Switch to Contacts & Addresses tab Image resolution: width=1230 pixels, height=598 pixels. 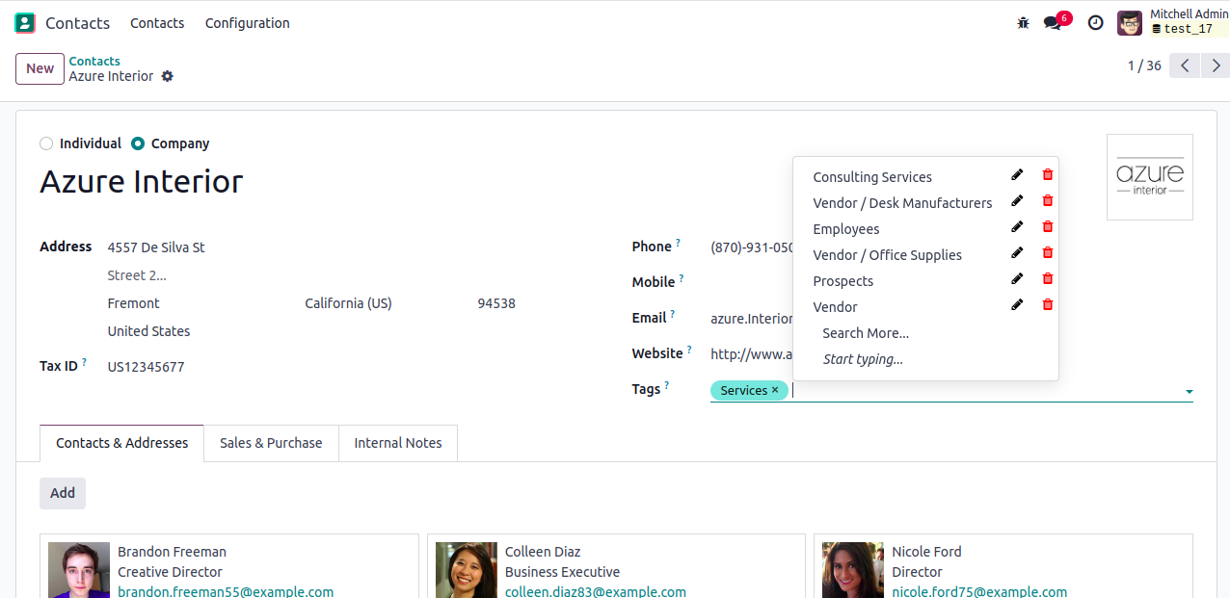pos(122,443)
